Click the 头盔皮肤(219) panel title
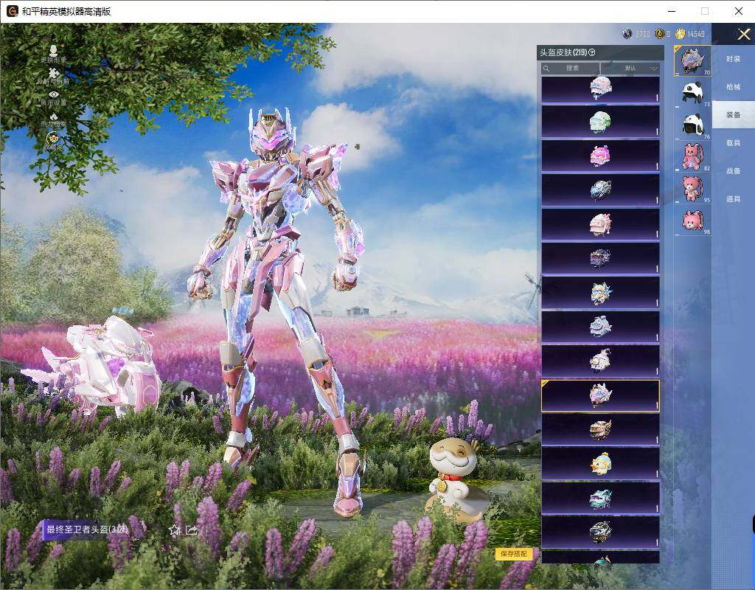The height and width of the screenshot is (590, 755). click(x=563, y=52)
